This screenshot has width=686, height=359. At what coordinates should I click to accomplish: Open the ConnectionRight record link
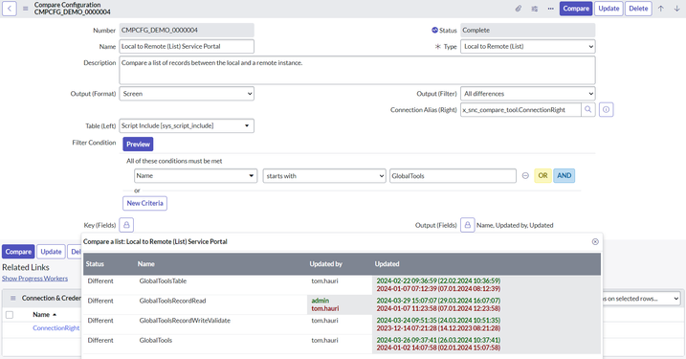click(x=56, y=328)
